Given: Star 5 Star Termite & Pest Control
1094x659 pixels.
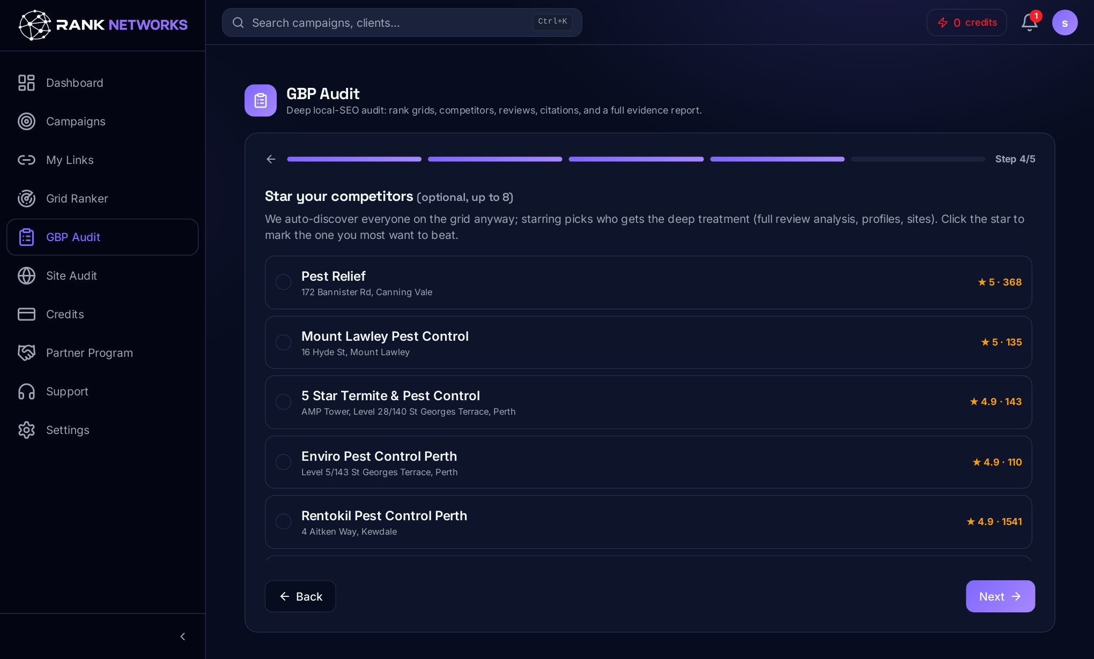Looking at the screenshot, I should click(283, 402).
